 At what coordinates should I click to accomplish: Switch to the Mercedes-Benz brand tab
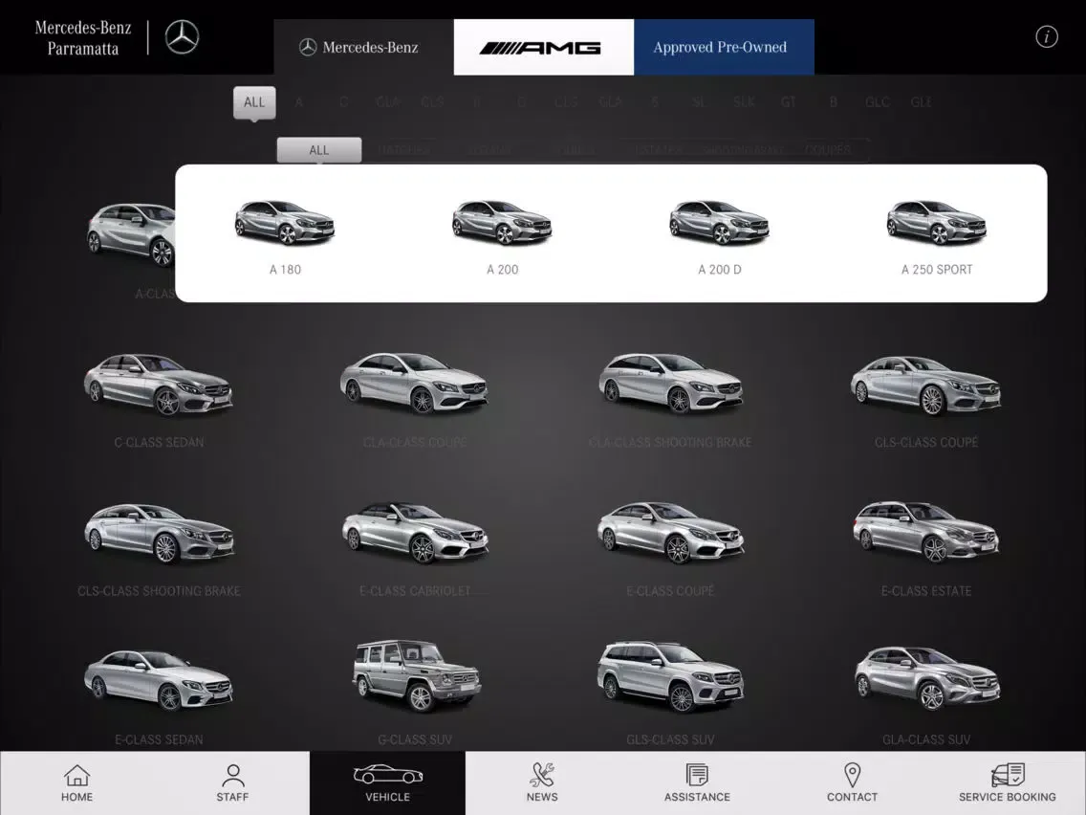coord(363,47)
